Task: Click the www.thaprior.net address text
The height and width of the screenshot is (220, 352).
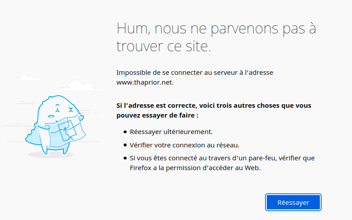Action: pos(145,82)
